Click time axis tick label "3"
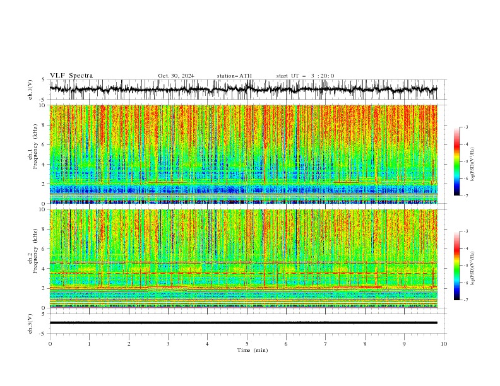 point(168,344)
